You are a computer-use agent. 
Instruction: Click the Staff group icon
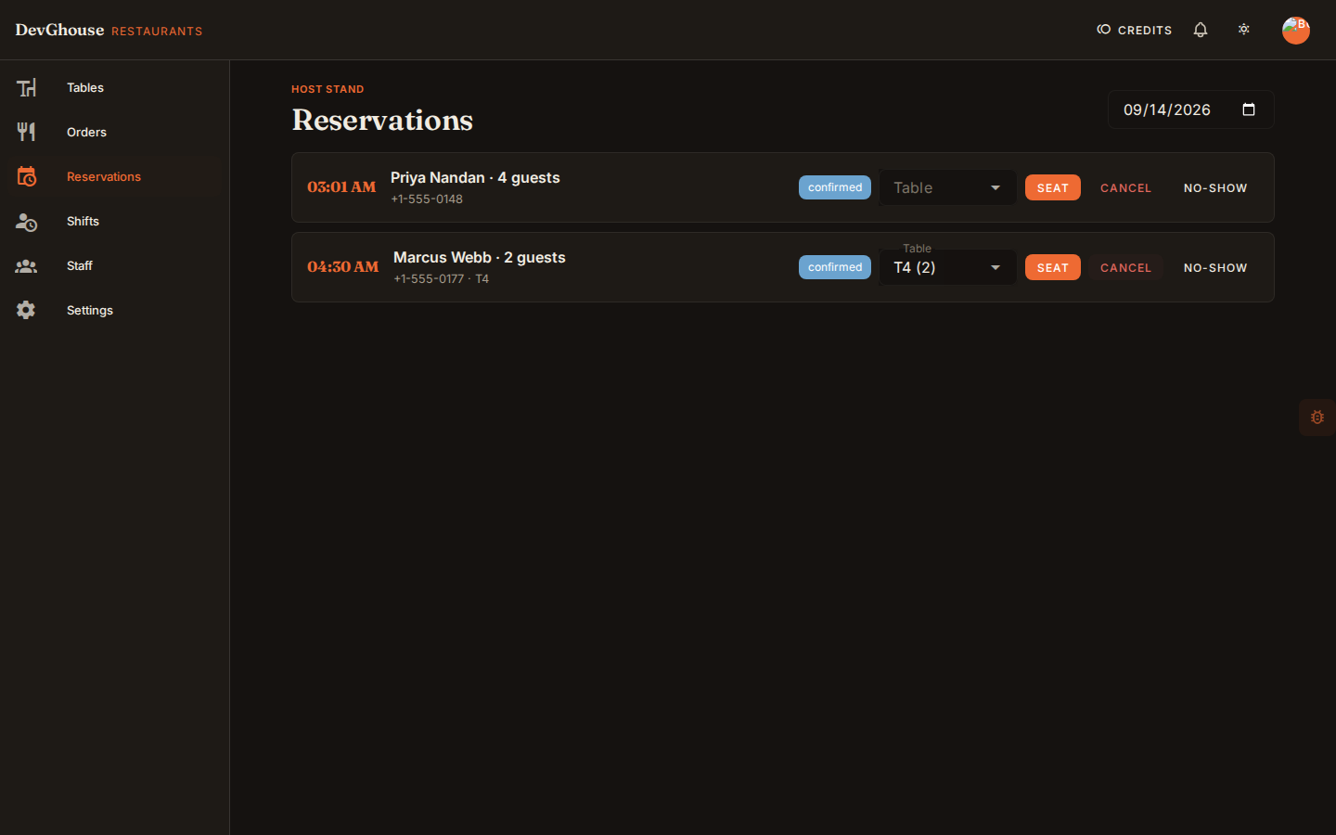tap(26, 265)
